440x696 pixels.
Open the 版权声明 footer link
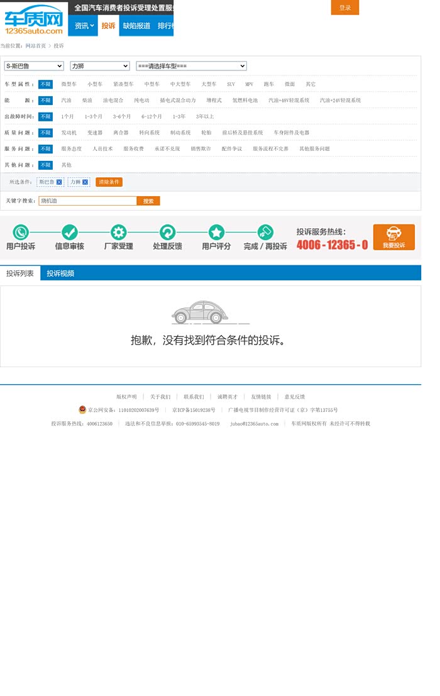coord(126,397)
